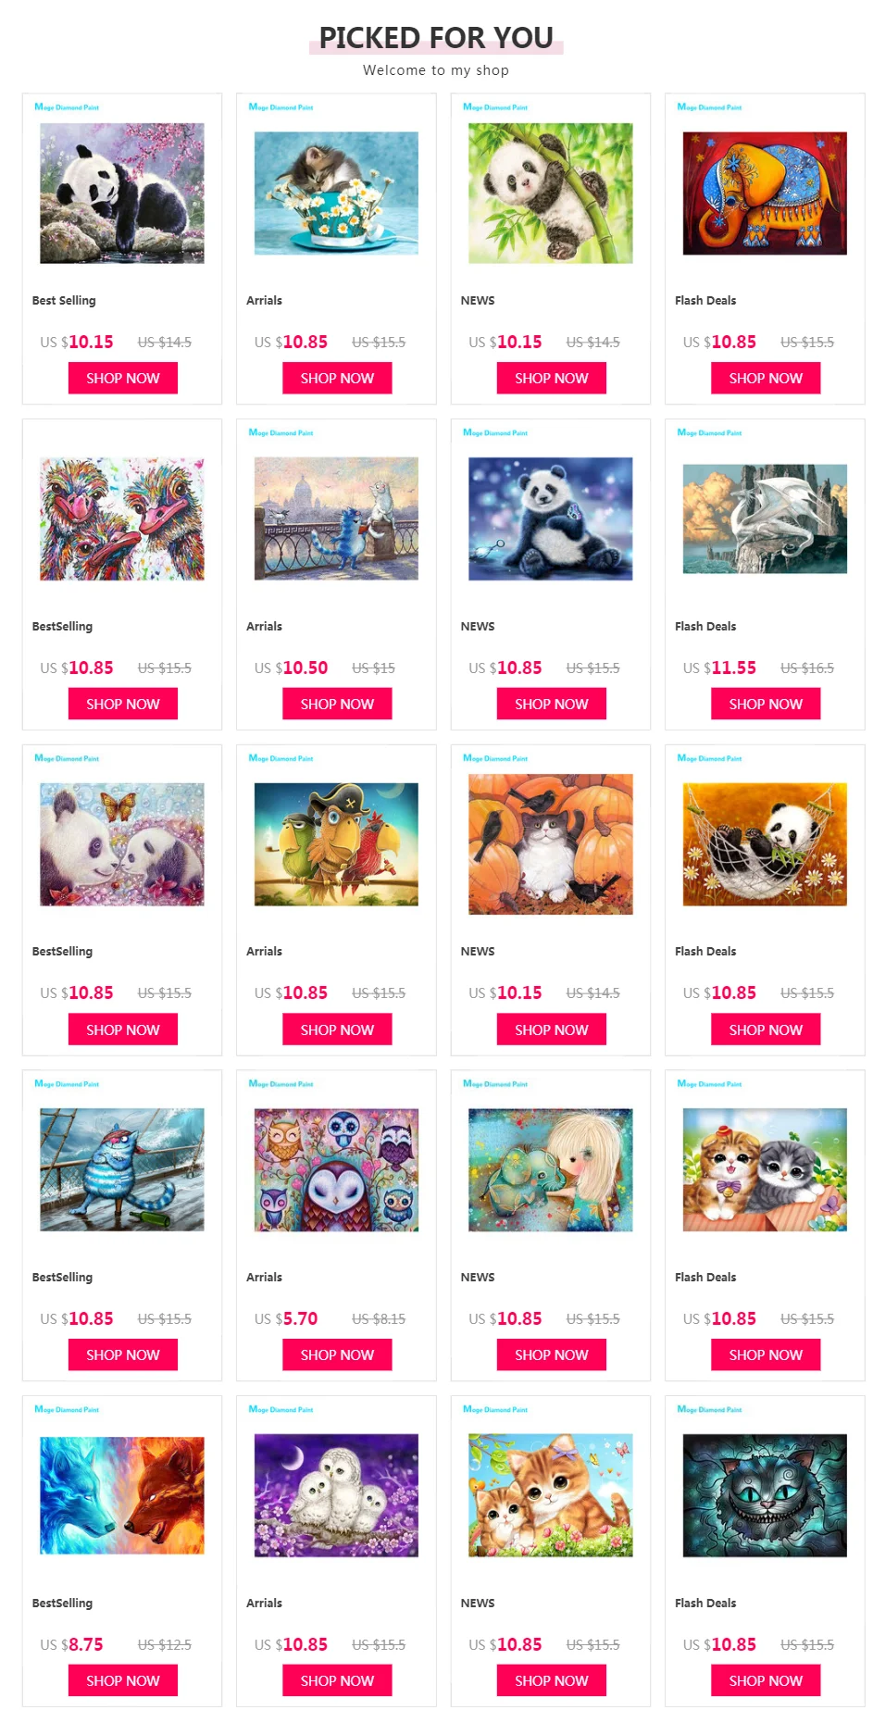Open the Flash Deals label under two kittens
Screen dimensions: 873x1710
[705, 1277]
